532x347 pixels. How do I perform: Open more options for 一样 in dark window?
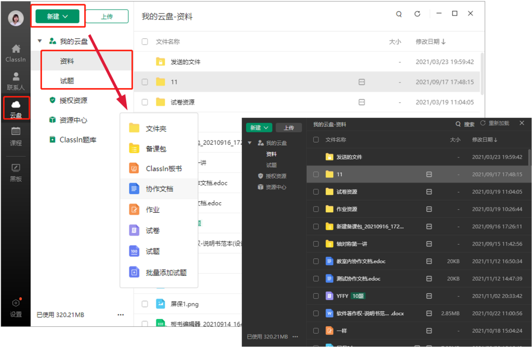[429, 331]
